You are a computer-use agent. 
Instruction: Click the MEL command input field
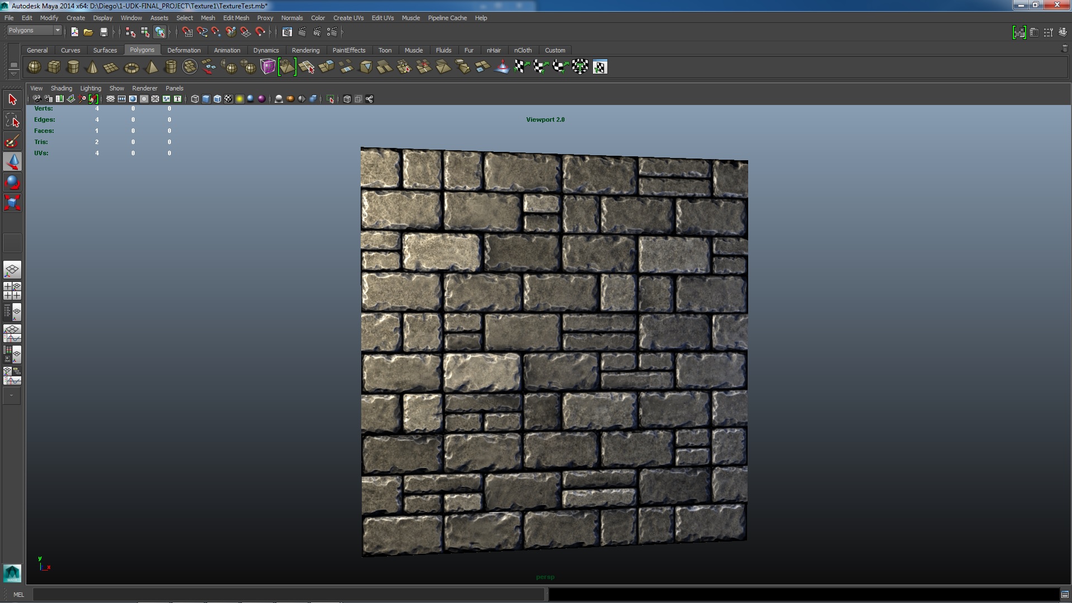click(288, 595)
